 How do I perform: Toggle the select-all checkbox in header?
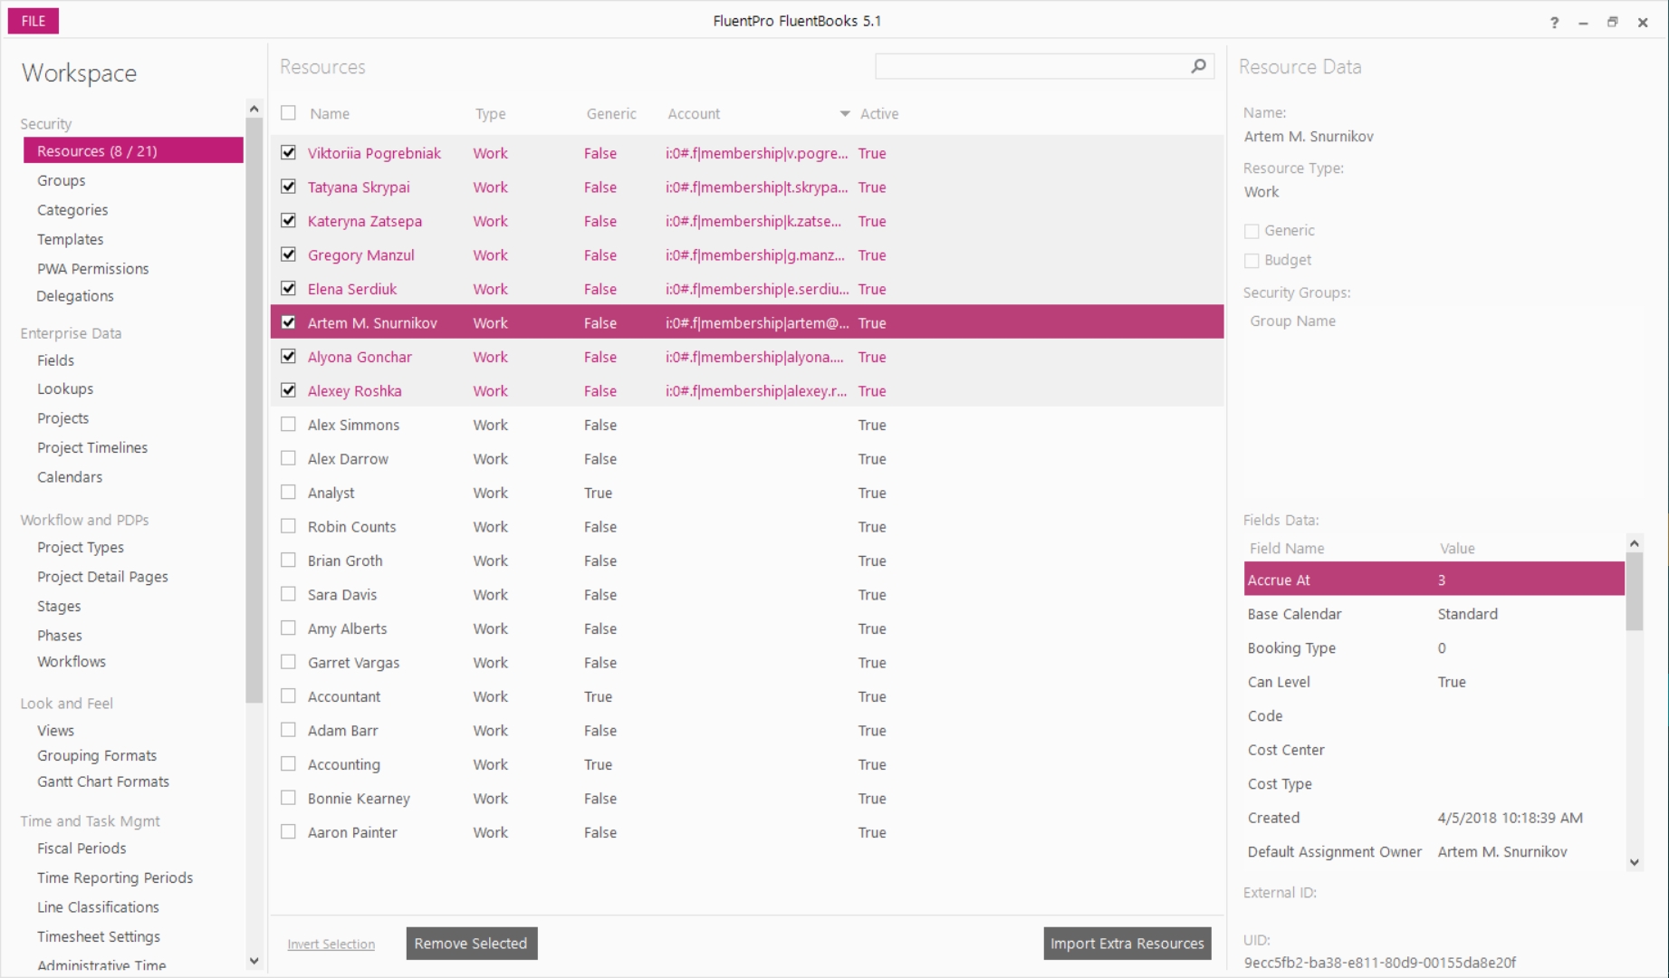pos(288,113)
